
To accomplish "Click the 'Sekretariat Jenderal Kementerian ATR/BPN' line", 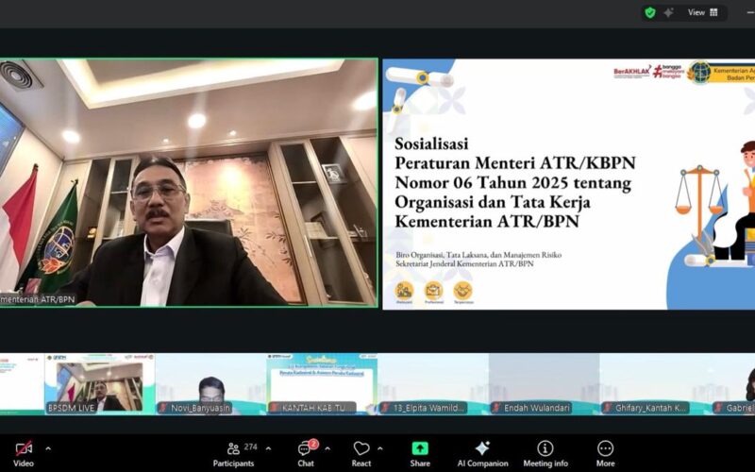I will (464, 264).
